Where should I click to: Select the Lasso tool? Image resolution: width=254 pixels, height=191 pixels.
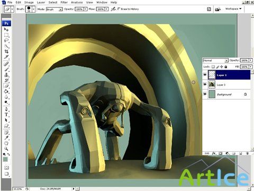(6, 40)
